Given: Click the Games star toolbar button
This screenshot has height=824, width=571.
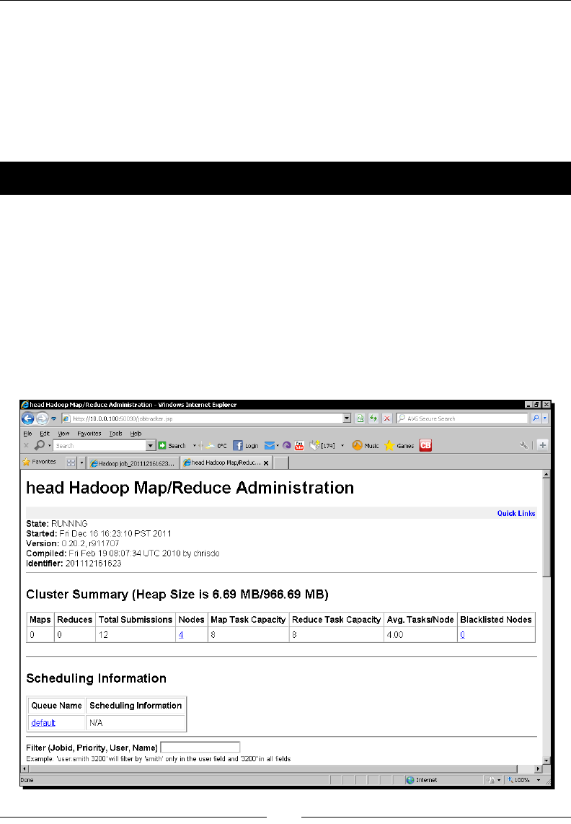Looking at the screenshot, I should pos(399,446).
